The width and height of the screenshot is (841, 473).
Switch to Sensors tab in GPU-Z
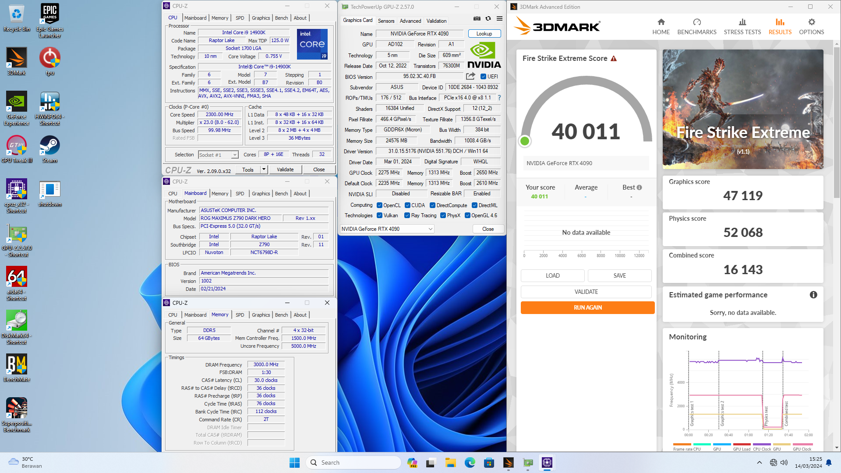tap(386, 21)
